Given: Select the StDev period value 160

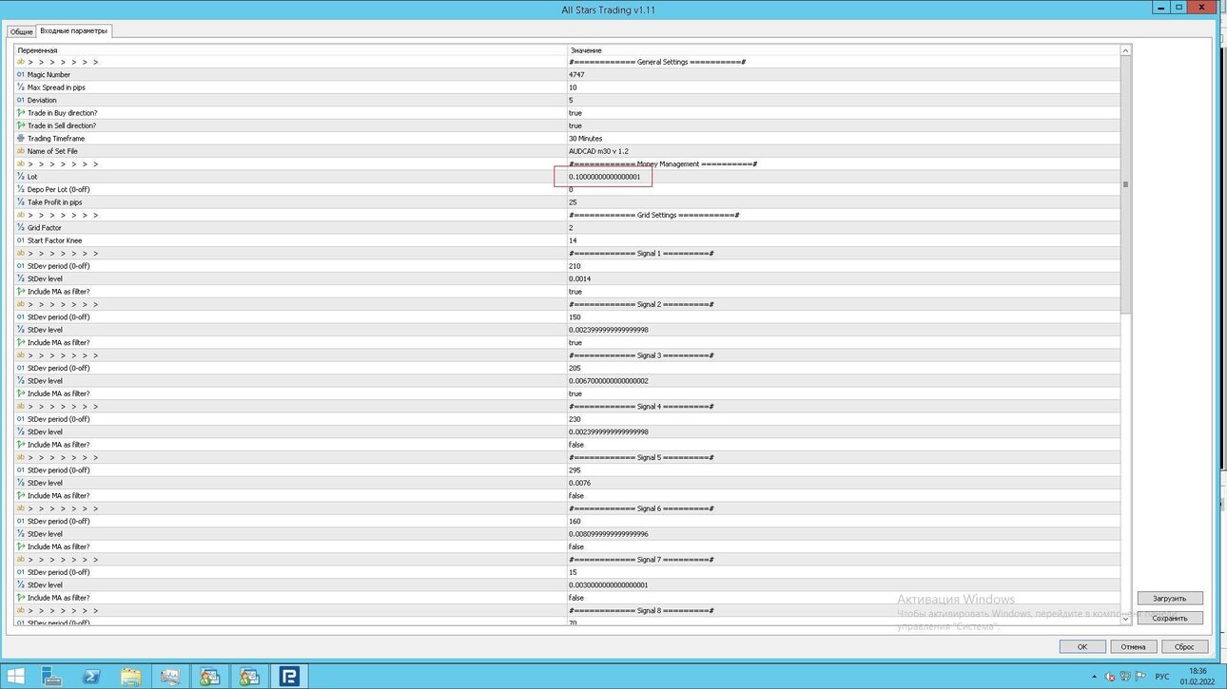Looking at the screenshot, I should pos(575,521).
